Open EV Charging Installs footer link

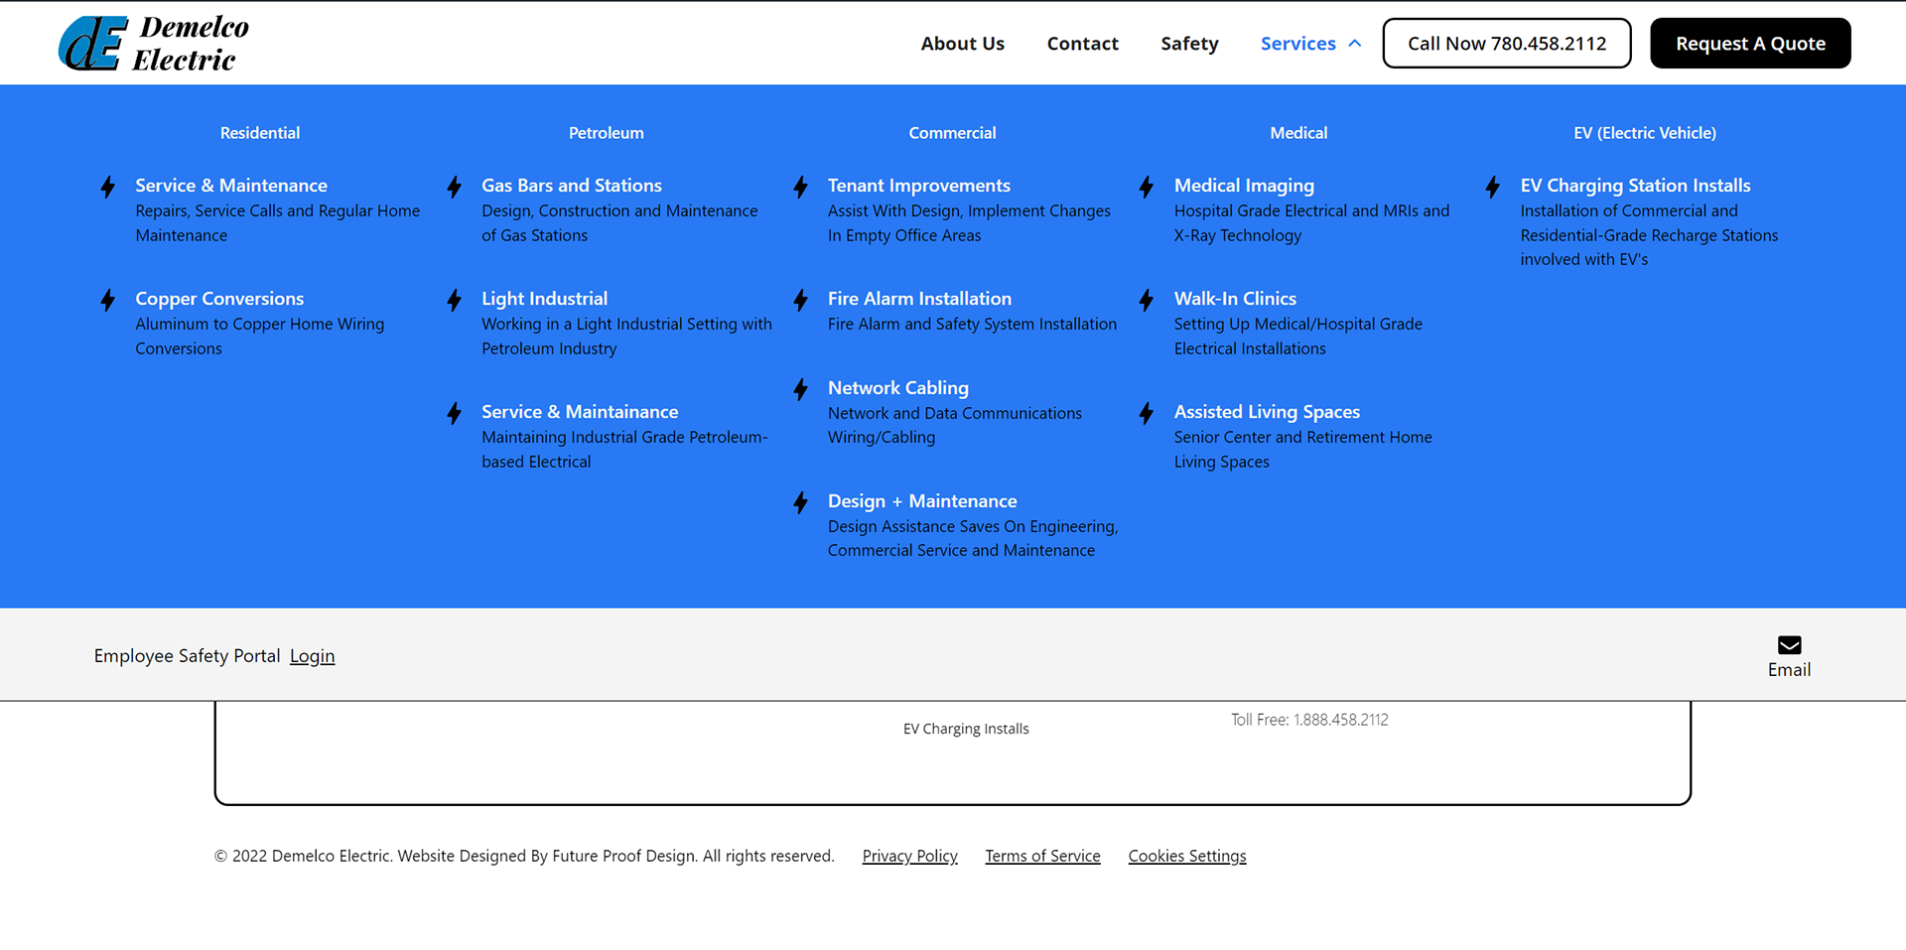pyautogui.click(x=966, y=729)
